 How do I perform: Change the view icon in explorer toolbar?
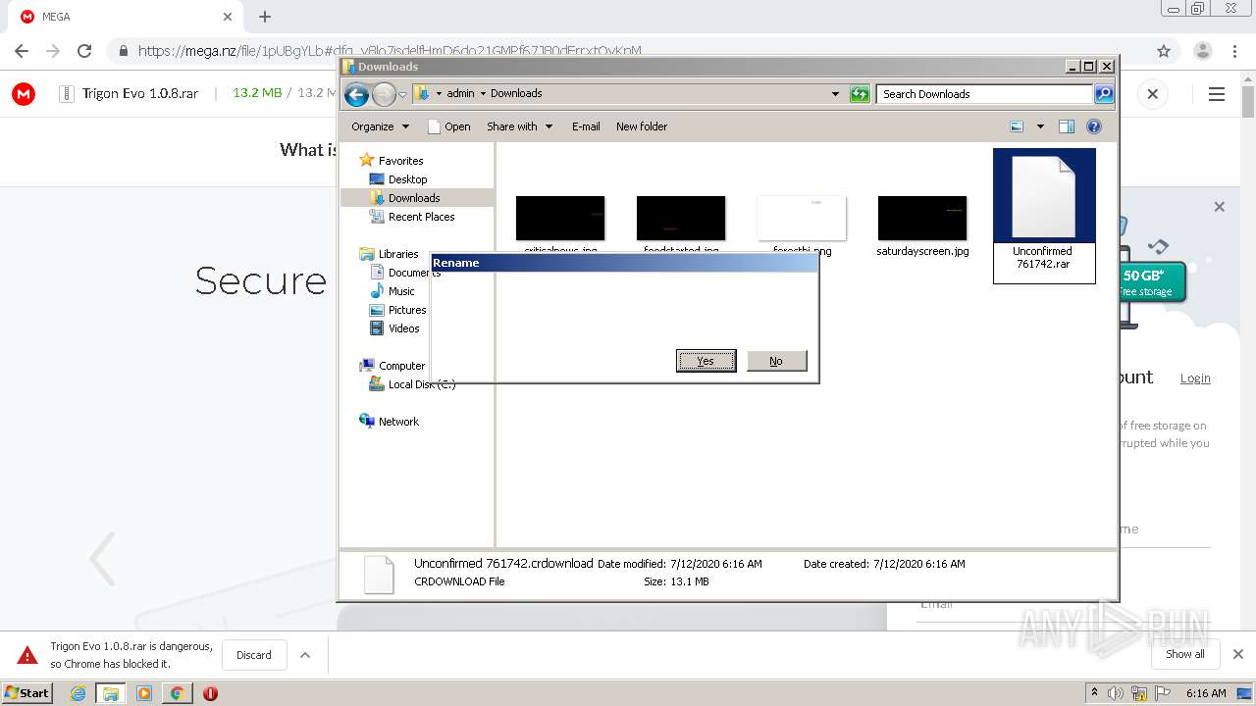point(1017,126)
